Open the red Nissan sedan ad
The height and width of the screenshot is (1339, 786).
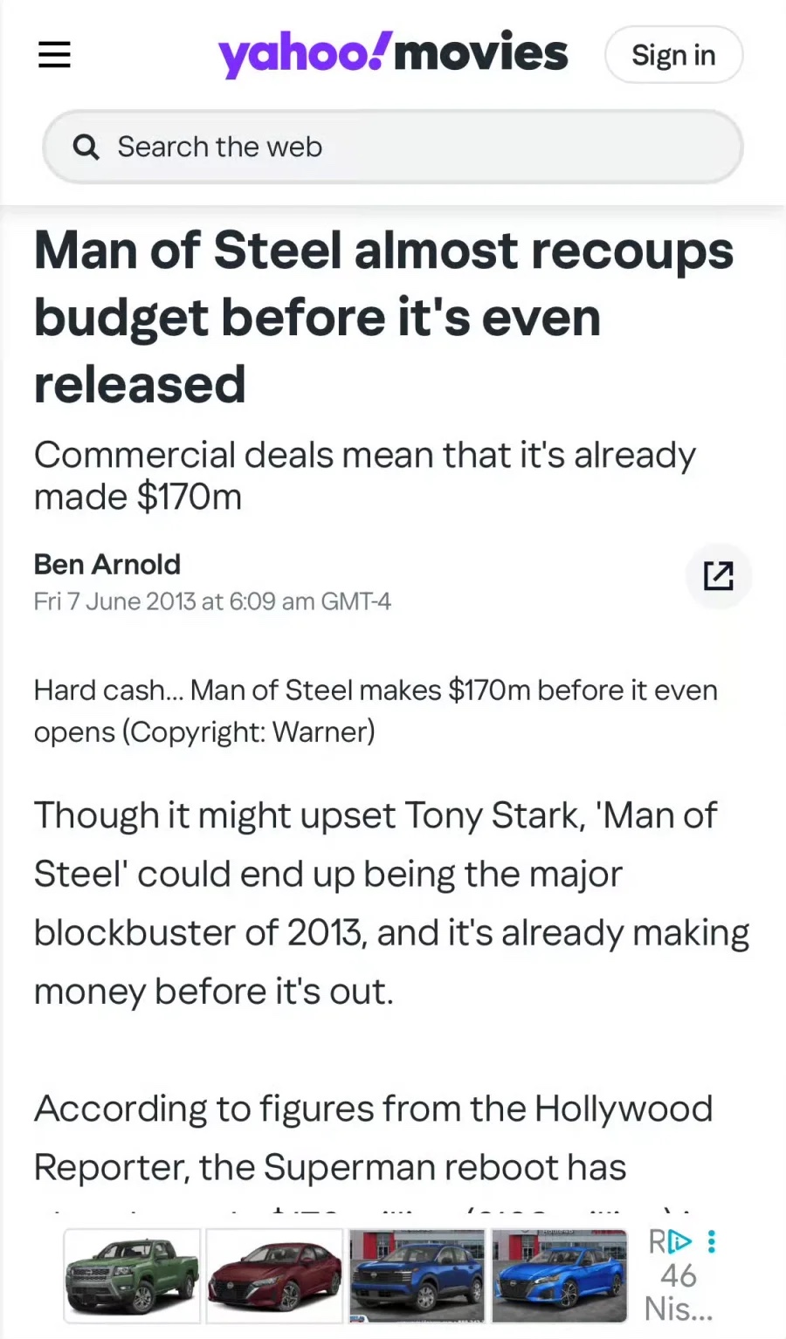[274, 1275]
